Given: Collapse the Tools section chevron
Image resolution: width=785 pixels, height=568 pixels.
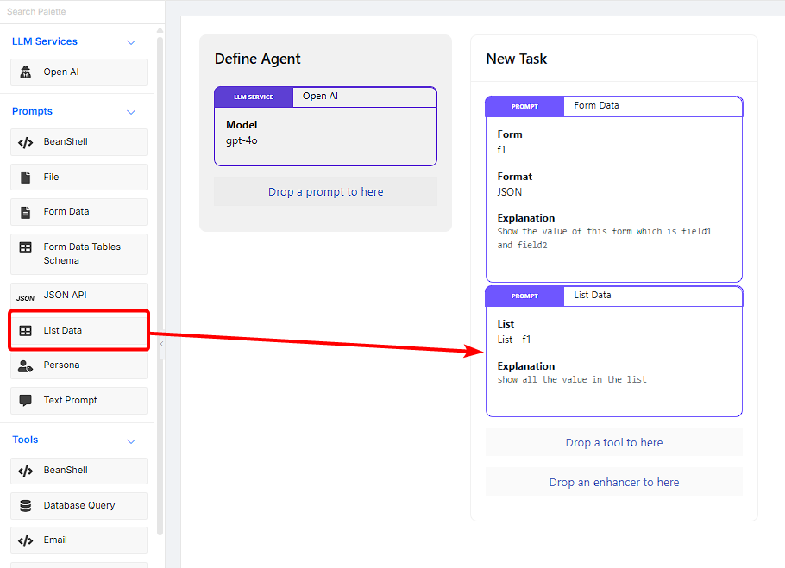Looking at the screenshot, I should [131, 441].
